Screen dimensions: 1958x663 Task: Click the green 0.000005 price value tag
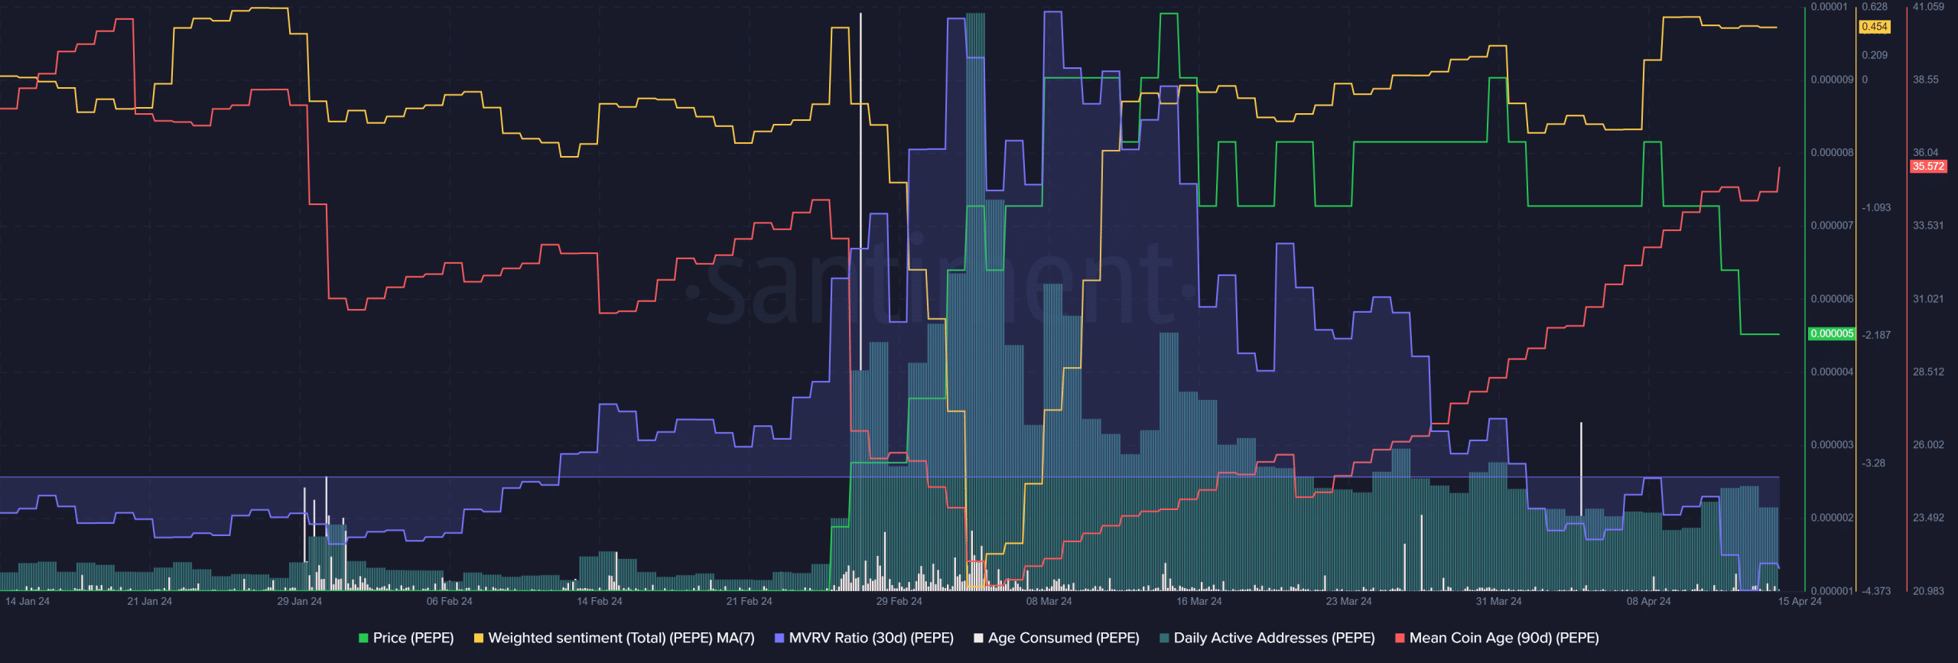(x=1832, y=333)
